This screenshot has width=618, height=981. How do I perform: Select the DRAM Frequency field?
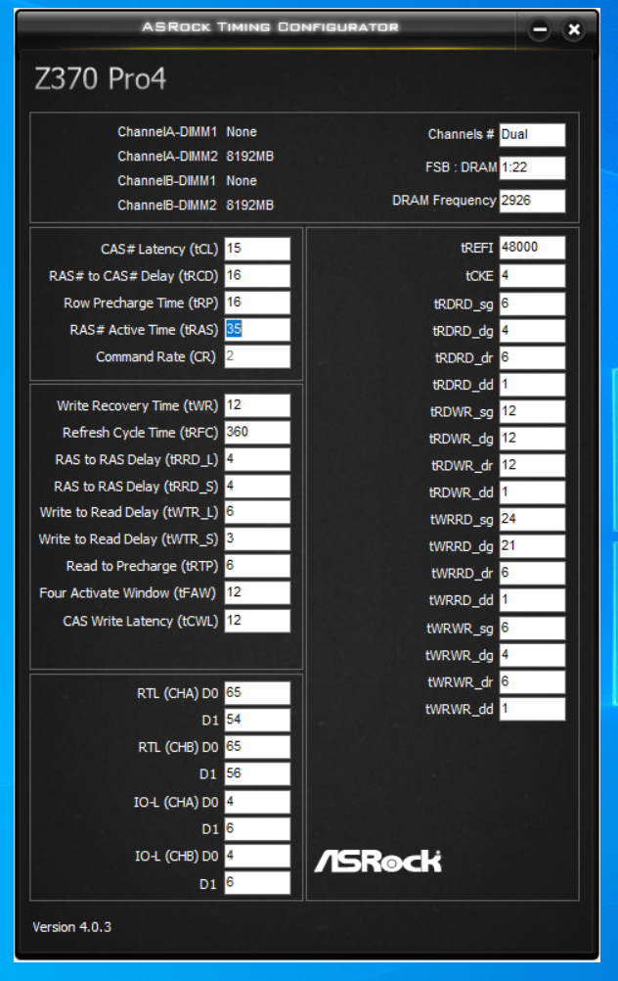click(x=532, y=201)
